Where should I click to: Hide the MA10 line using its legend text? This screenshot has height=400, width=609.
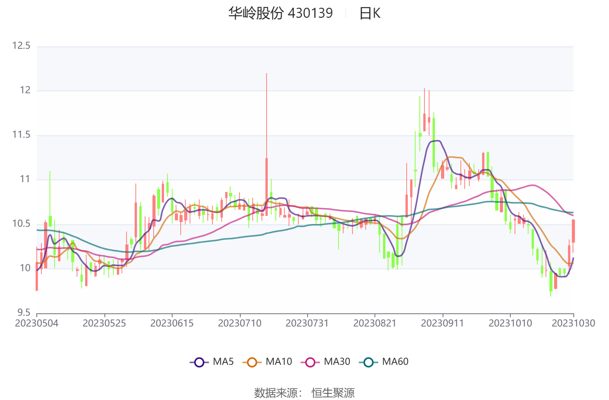tap(279, 362)
